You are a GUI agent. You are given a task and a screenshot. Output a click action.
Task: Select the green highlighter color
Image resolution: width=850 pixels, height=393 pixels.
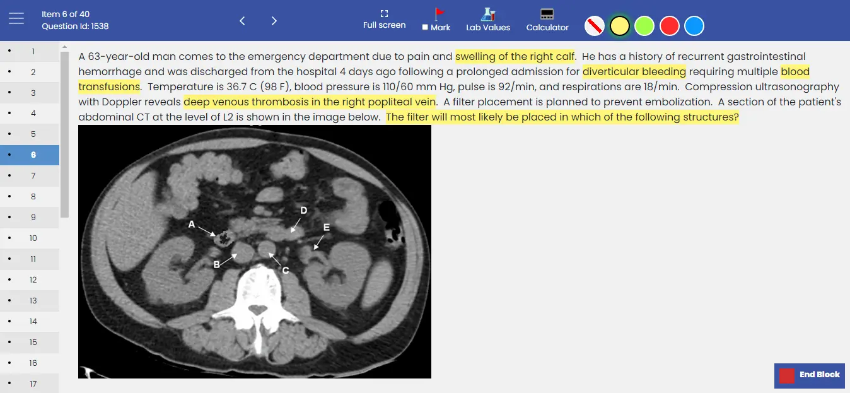[644, 26]
